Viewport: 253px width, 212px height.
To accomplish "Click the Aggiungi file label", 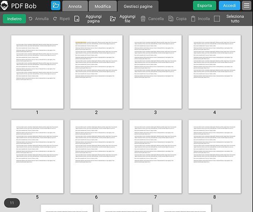I will pos(127,19).
